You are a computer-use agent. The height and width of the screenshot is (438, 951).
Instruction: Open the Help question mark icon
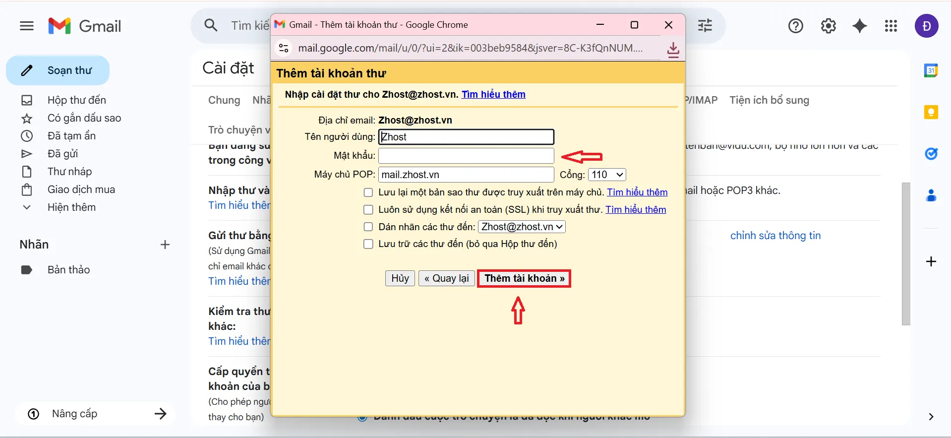point(795,26)
